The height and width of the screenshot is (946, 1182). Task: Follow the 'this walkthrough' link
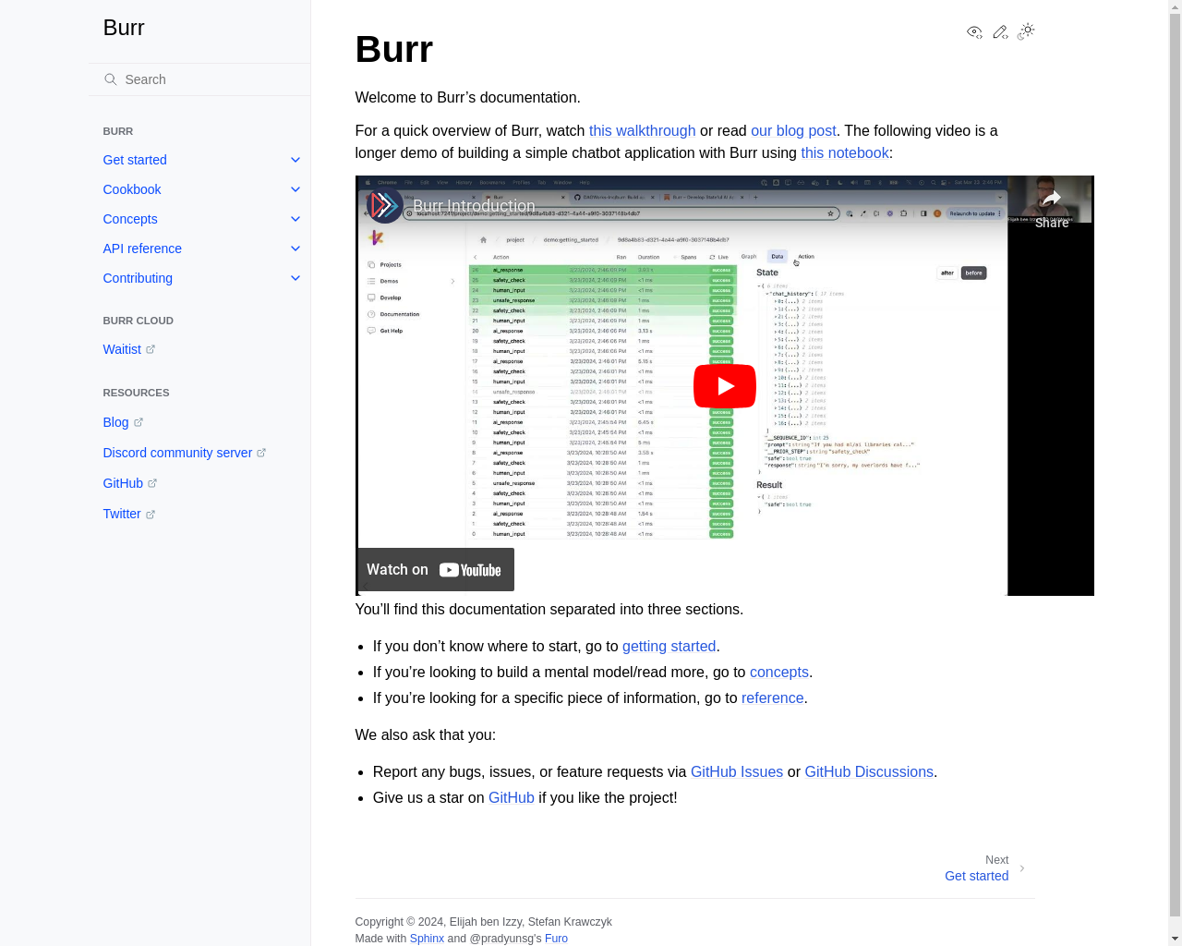point(643,131)
